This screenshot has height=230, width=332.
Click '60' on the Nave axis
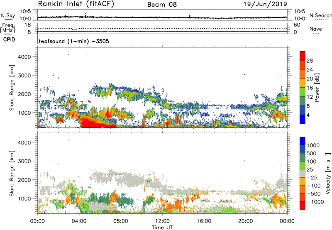pyautogui.click(x=297, y=25)
